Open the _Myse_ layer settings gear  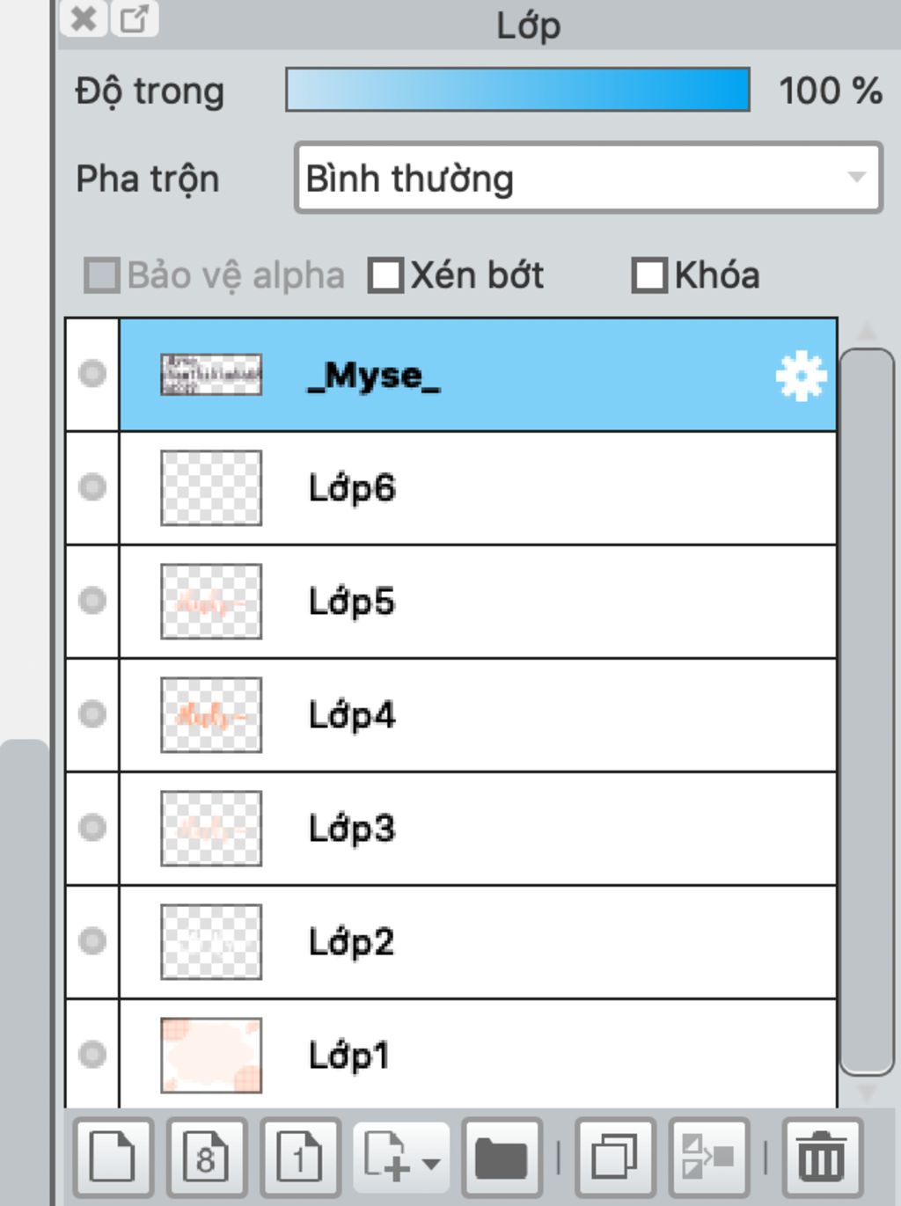click(x=801, y=376)
